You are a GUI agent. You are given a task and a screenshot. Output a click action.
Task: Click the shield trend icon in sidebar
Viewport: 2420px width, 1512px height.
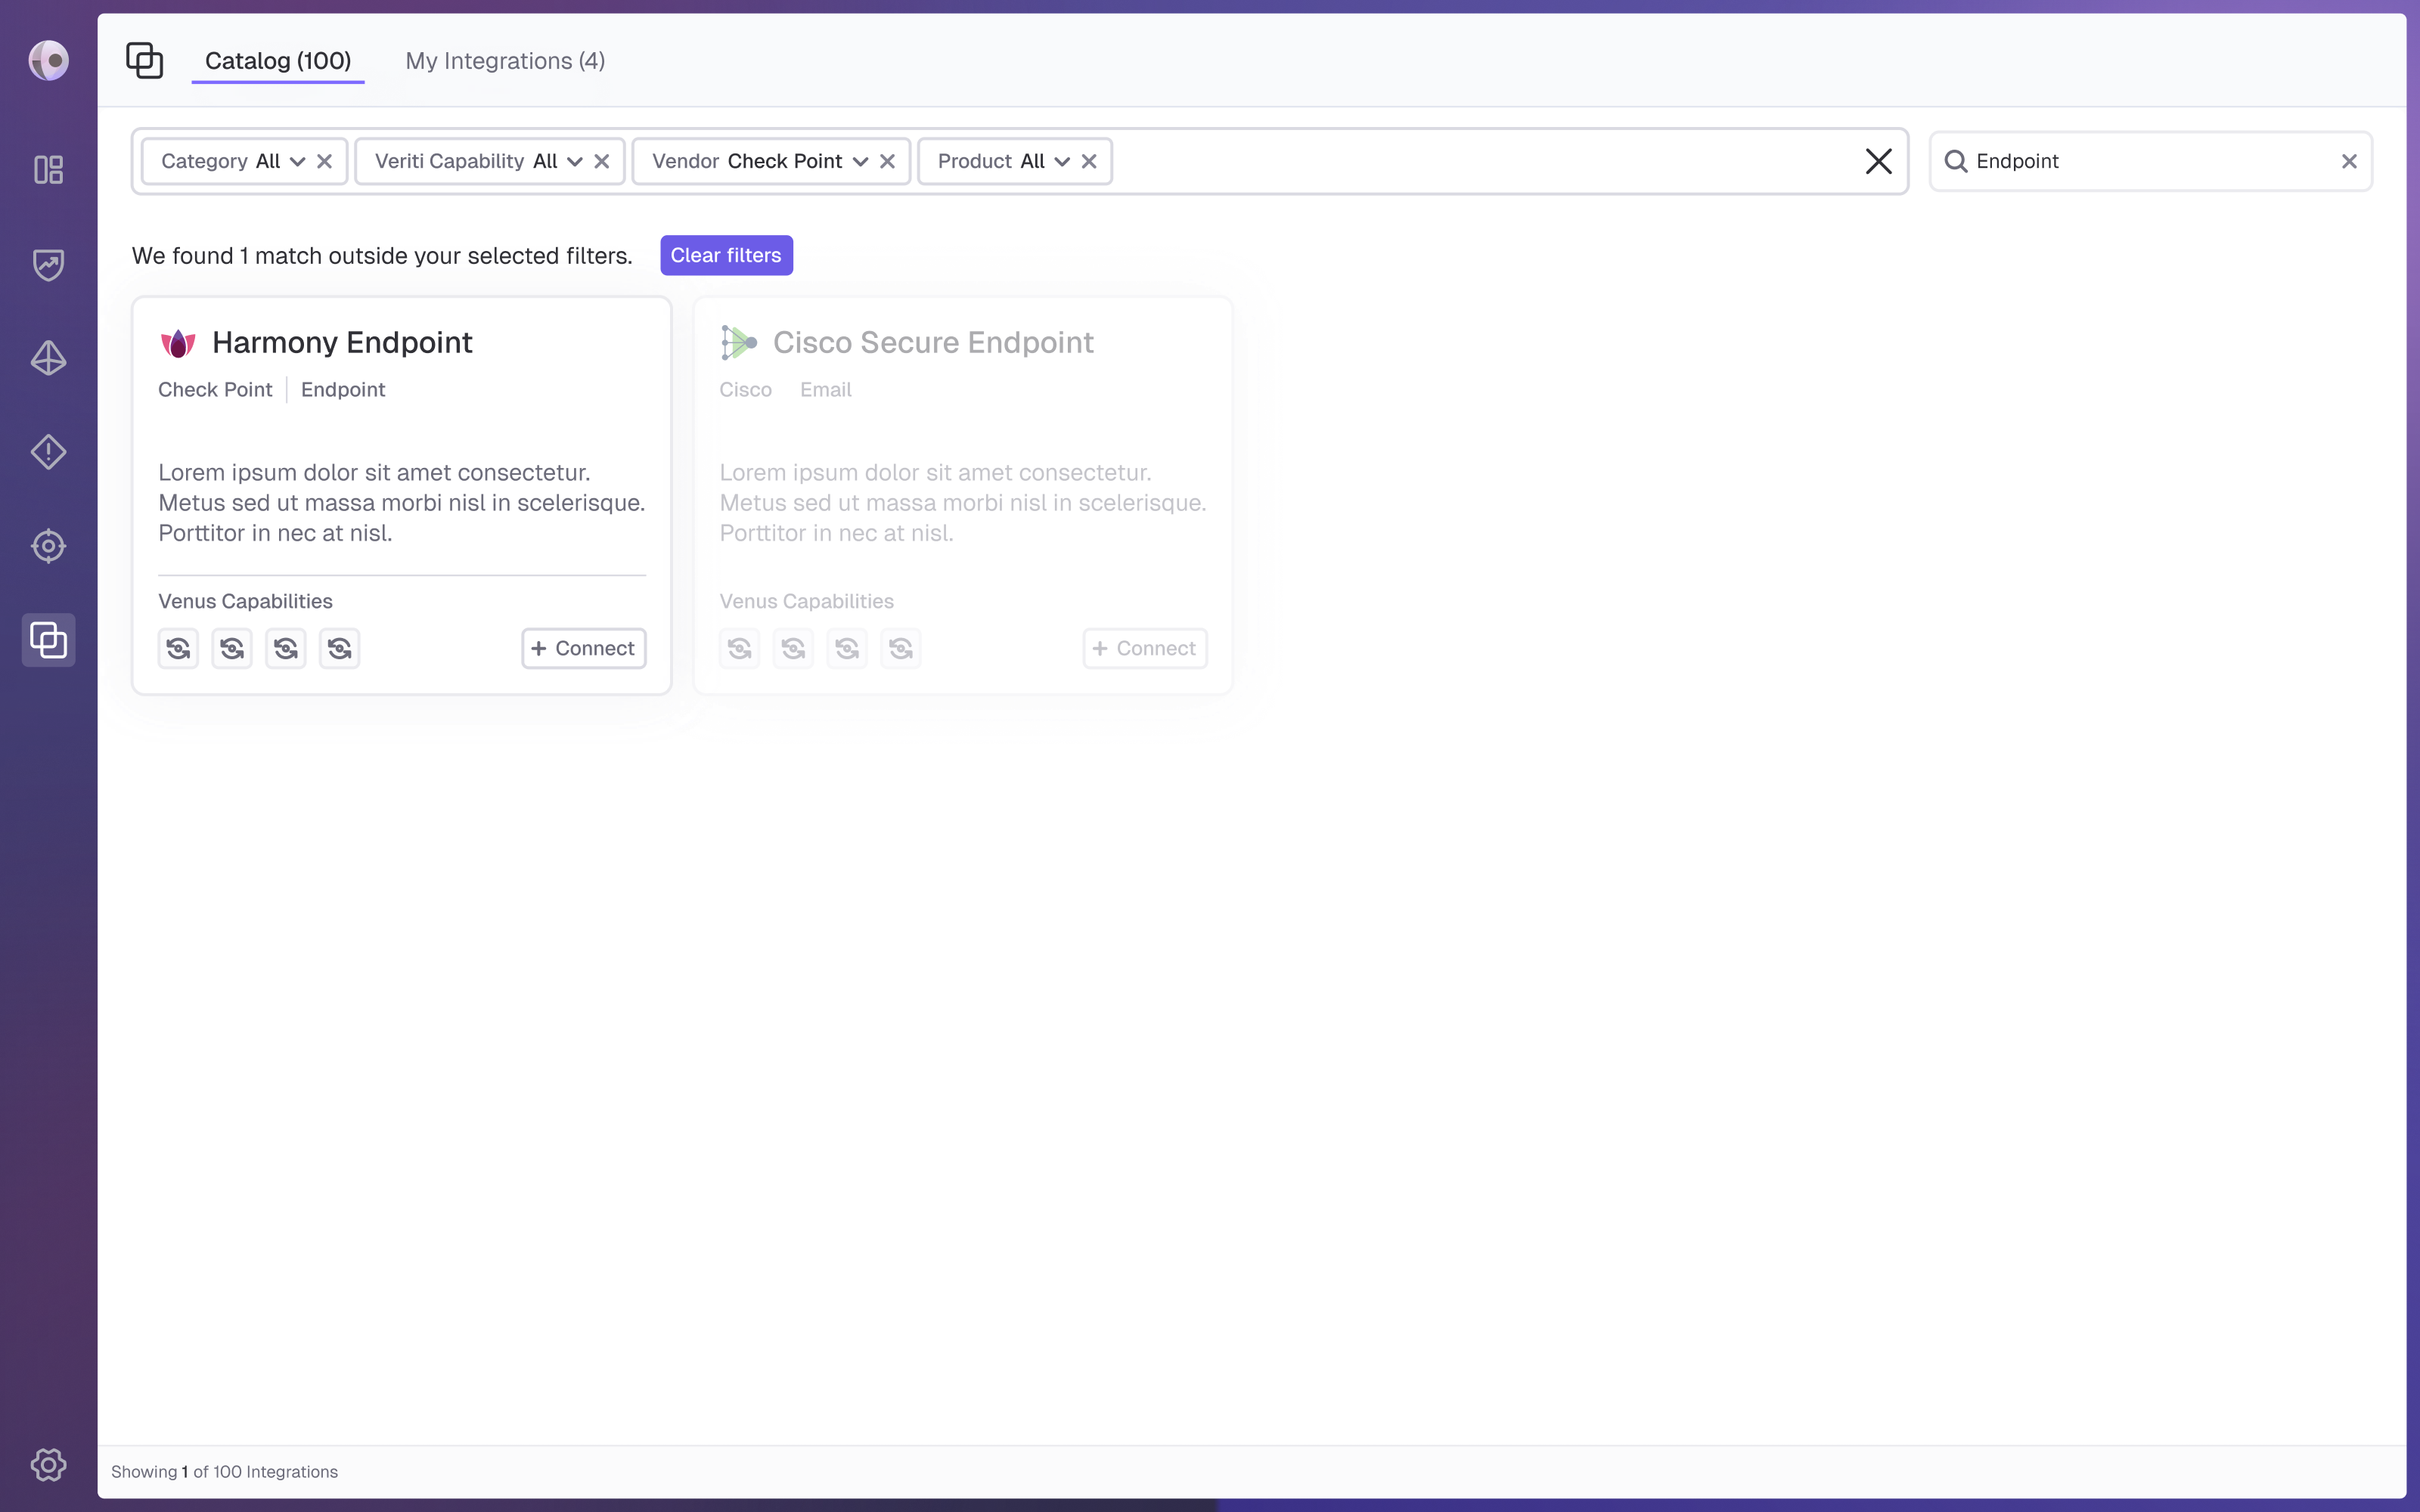pyautogui.click(x=48, y=265)
